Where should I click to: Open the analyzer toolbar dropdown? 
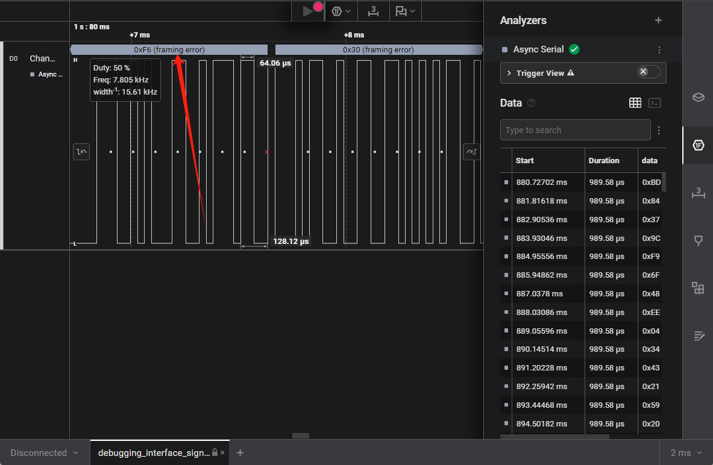(x=341, y=11)
